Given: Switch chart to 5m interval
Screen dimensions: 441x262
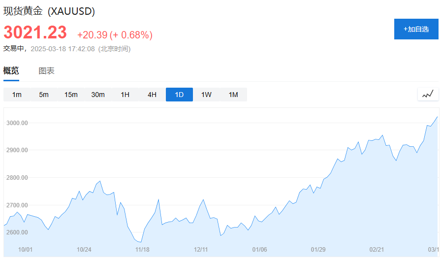Looking at the screenshot, I should coord(44,95).
